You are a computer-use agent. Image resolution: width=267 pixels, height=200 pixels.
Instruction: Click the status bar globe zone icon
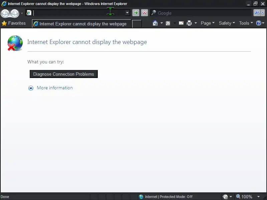pyautogui.click(x=141, y=197)
